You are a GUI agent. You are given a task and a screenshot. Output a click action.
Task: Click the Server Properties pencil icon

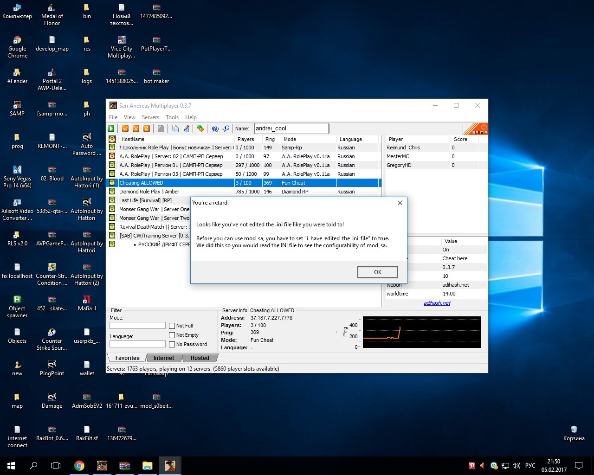186,128
